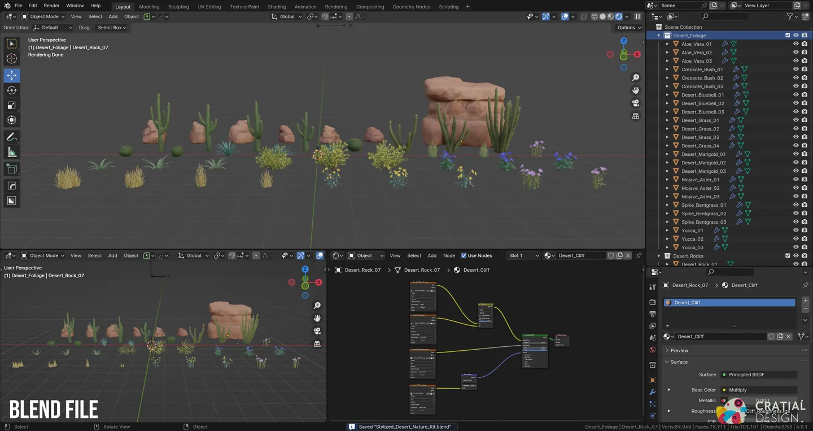Viewport: 813px width, 431px height.
Task: Select the Rotate tool in main viewport
Action: point(11,90)
